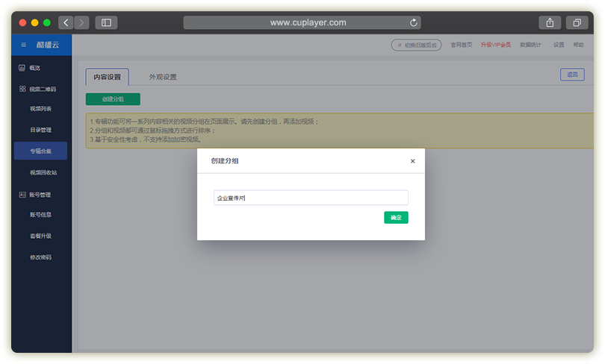The image size is (605, 364).
Task: Open the 设置 link in the header
Action: pos(559,45)
